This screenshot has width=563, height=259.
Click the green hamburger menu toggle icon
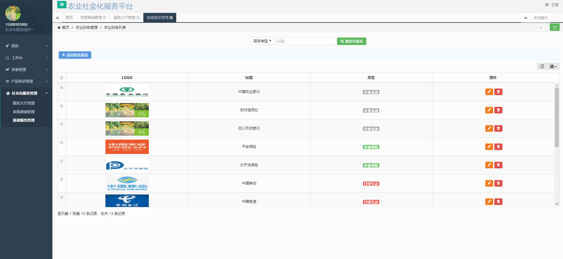point(62,5)
